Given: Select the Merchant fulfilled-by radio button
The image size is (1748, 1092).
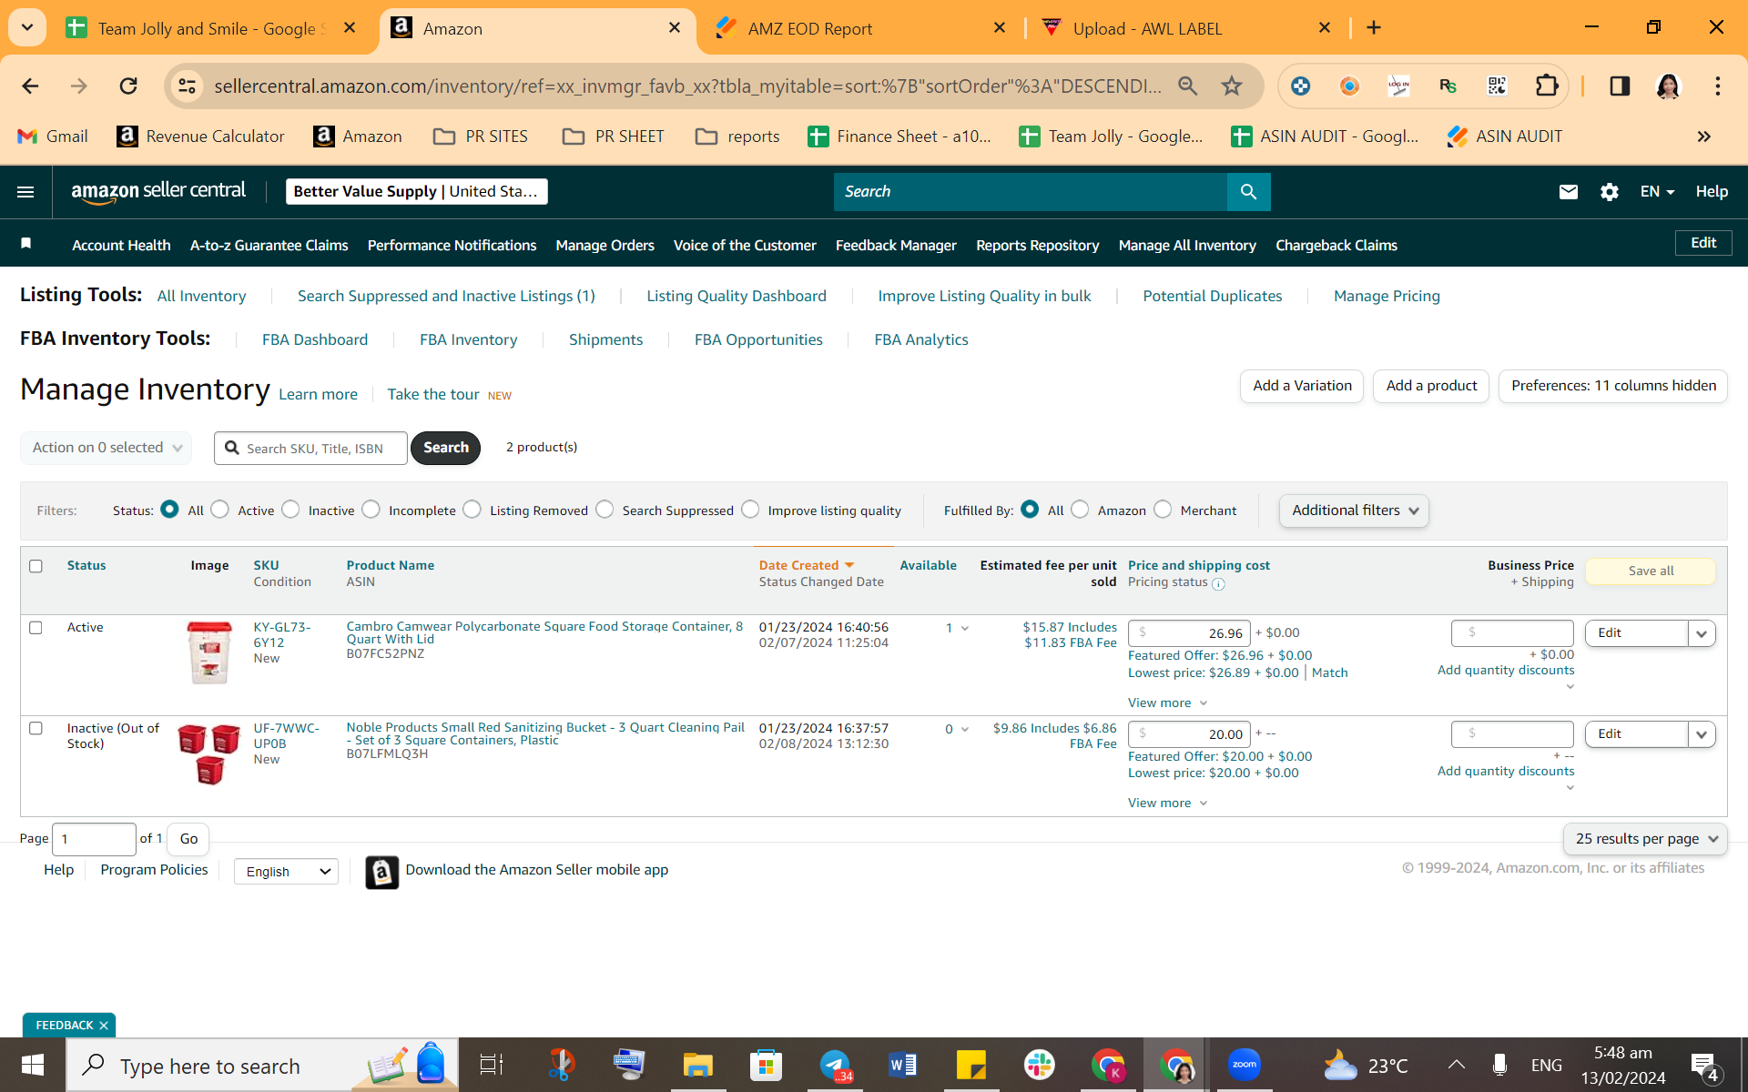Looking at the screenshot, I should click(x=1163, y=510).
